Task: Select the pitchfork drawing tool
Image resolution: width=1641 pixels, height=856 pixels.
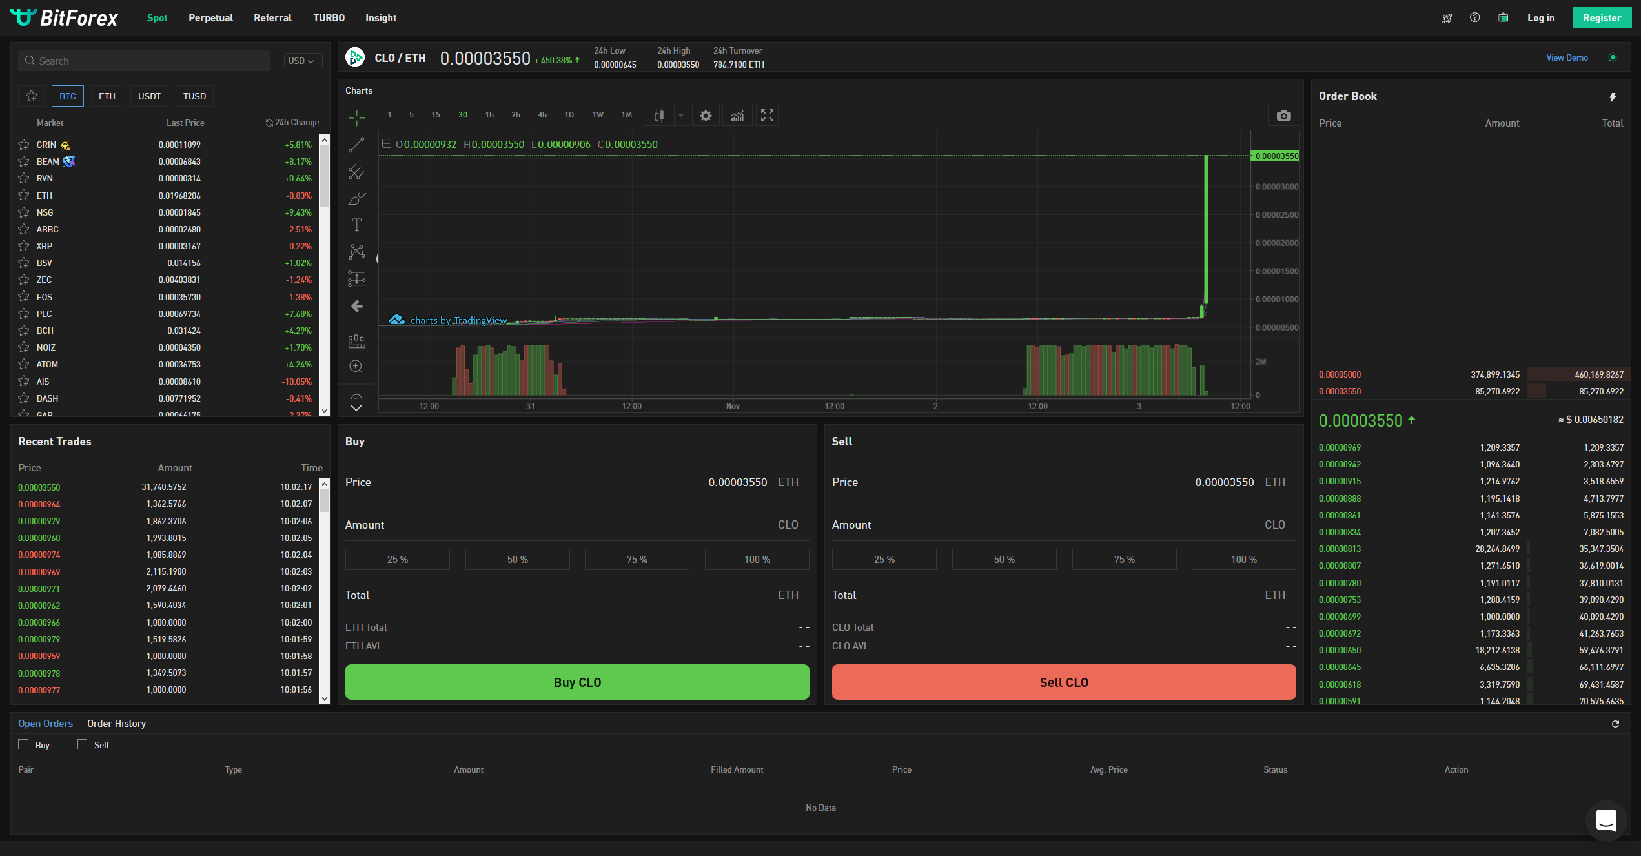Action: click(356, 171)
